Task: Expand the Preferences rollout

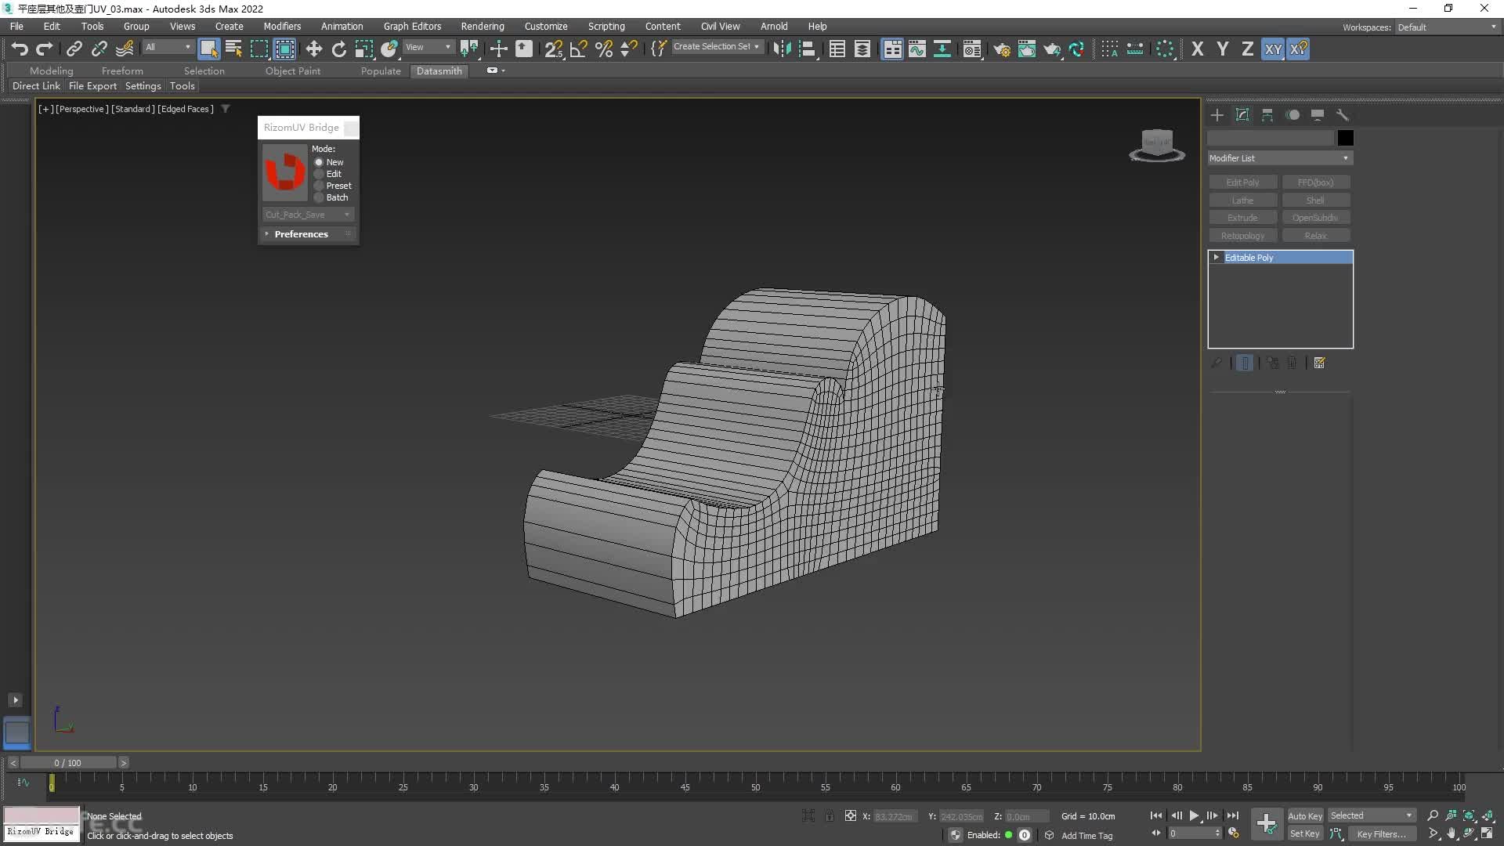Action: [309, 234]
